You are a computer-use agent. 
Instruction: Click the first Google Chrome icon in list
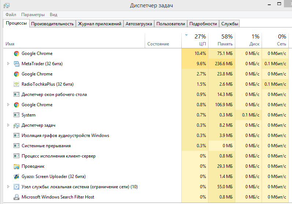[x=16, y=53]
